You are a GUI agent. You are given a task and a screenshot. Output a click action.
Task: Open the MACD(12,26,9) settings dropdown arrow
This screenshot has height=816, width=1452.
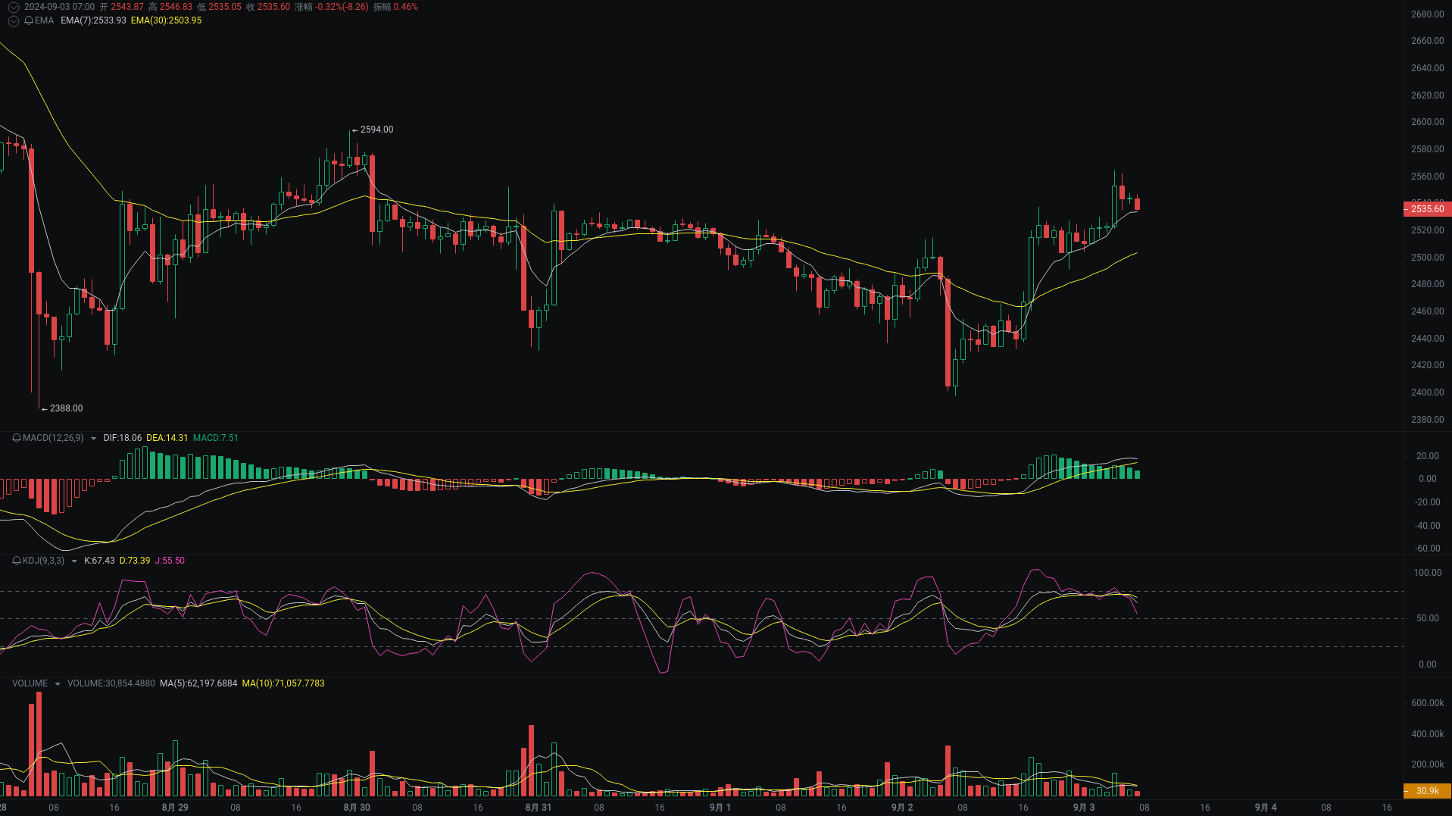coord(93,438)
